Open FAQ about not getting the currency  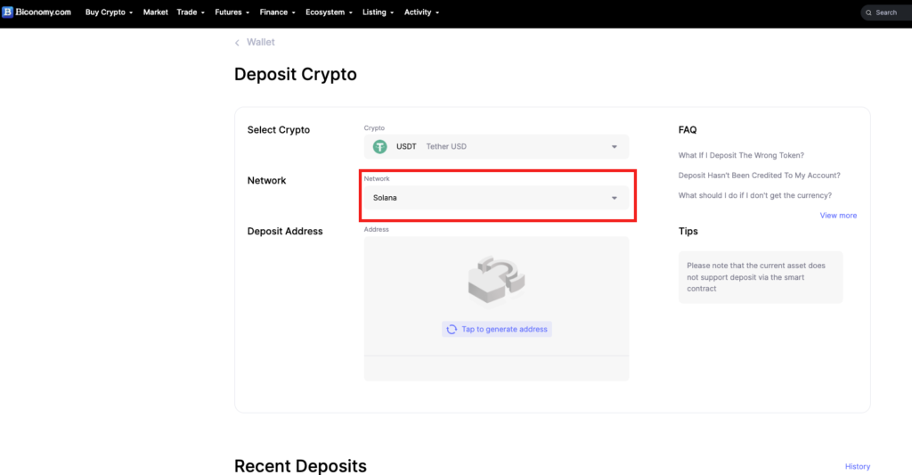tap(755, 195)
